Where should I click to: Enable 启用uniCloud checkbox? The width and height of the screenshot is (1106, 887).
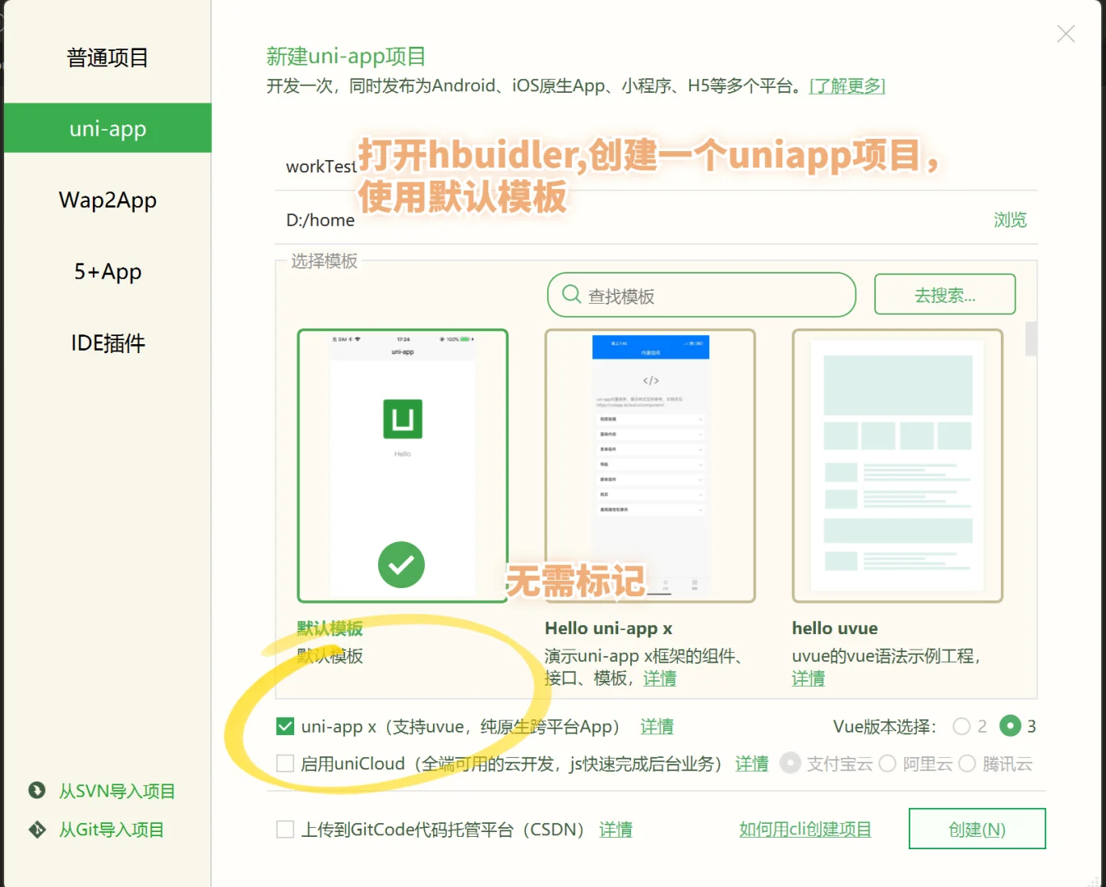click(x=285, y=763)
